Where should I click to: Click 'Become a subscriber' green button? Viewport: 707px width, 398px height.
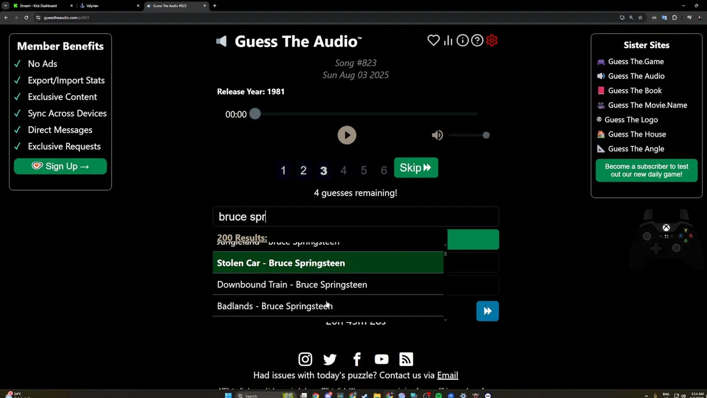tap(646, 170)
